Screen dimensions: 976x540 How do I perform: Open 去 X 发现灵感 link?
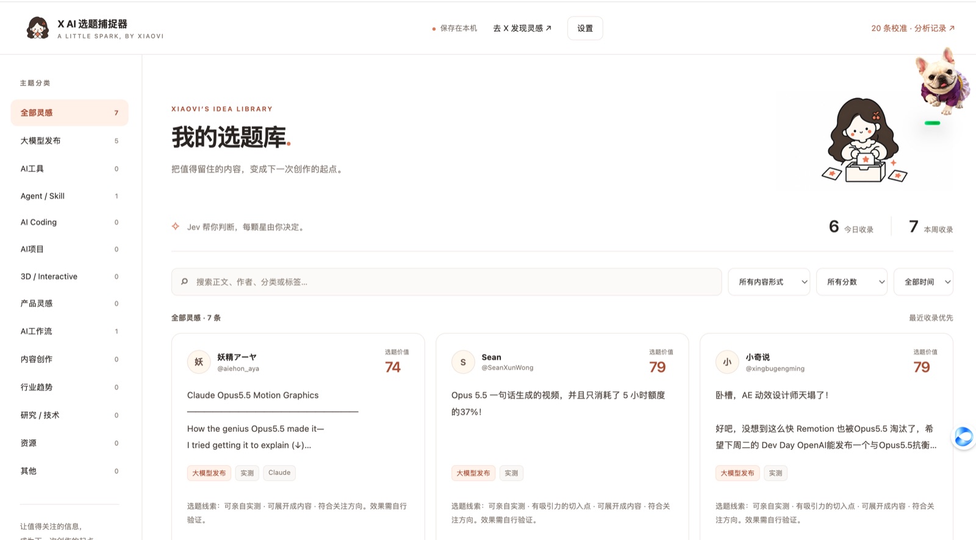pos(522,28)
